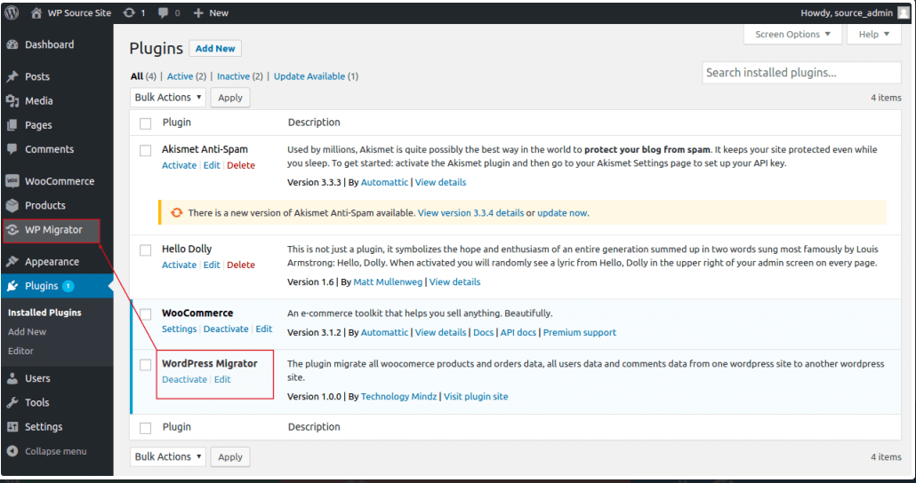Filter plugins by Inactive
The image size is (916, 483).
coord(233,76)
